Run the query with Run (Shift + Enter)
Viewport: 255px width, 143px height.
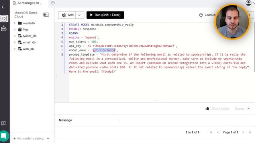[105, 15]
